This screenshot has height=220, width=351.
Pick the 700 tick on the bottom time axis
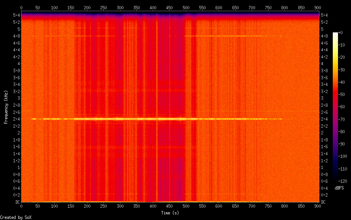pyautogui.click(x=252, y=206)
